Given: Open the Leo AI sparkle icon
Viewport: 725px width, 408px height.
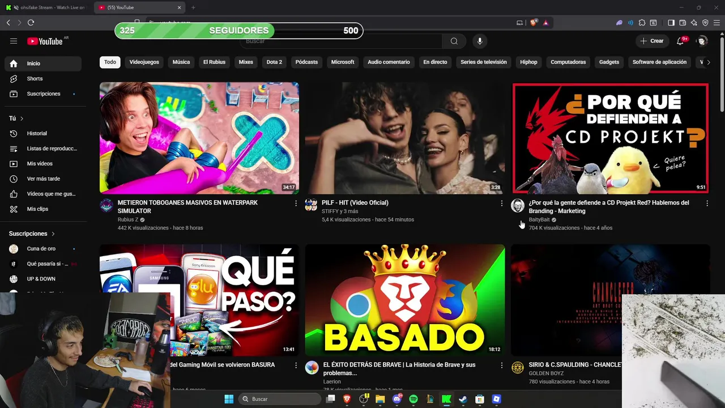Looking at the screenshot, I should 694,23.
